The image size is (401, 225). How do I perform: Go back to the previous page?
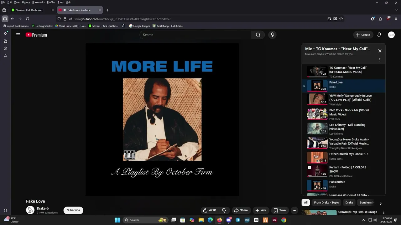coord(13,19)
